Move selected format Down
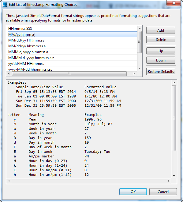This screenshot has width=183, height=202. 161,60
